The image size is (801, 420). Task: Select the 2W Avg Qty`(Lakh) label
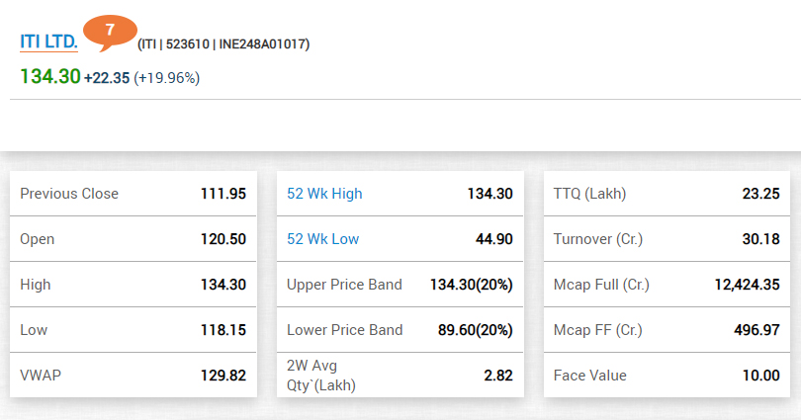(x=320, y=376)
